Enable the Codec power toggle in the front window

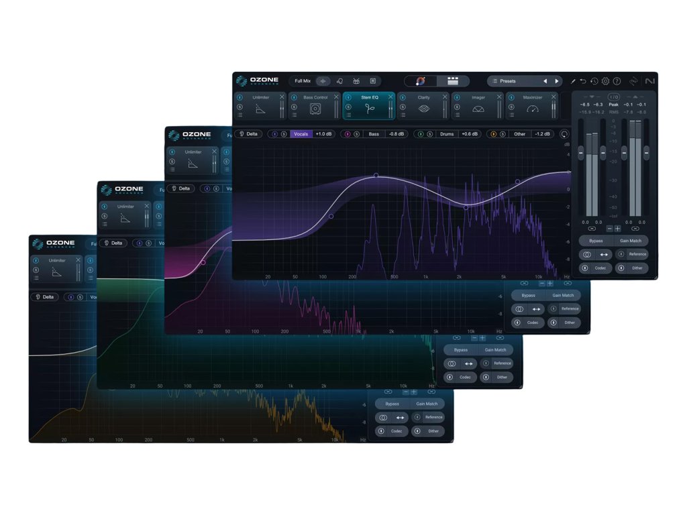click(585, 268)
